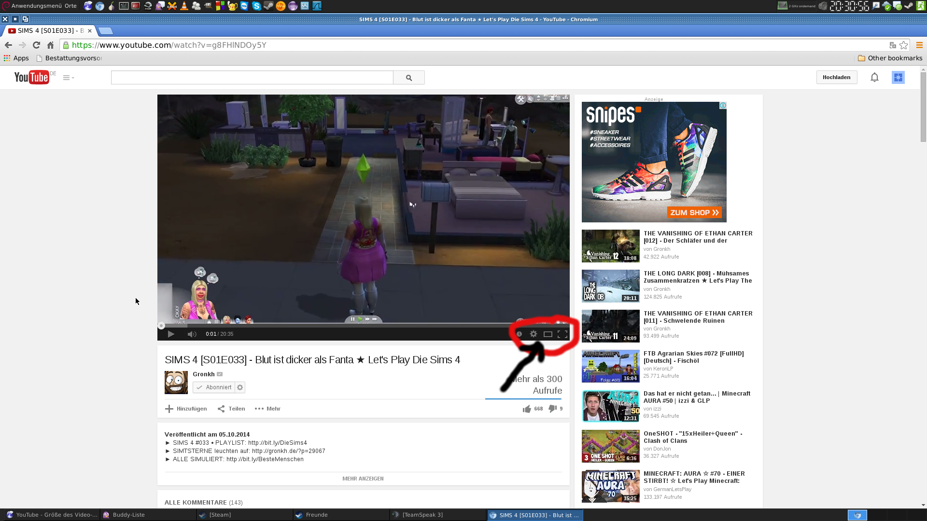This screenshot has height=521, width=927.
Task: Open FTB Agrarian Skies #072 thumbnail
Action: pos(611,366)
